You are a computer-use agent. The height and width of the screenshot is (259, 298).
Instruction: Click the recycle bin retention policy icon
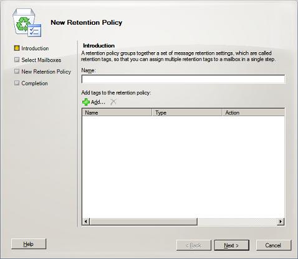point(27,22)
